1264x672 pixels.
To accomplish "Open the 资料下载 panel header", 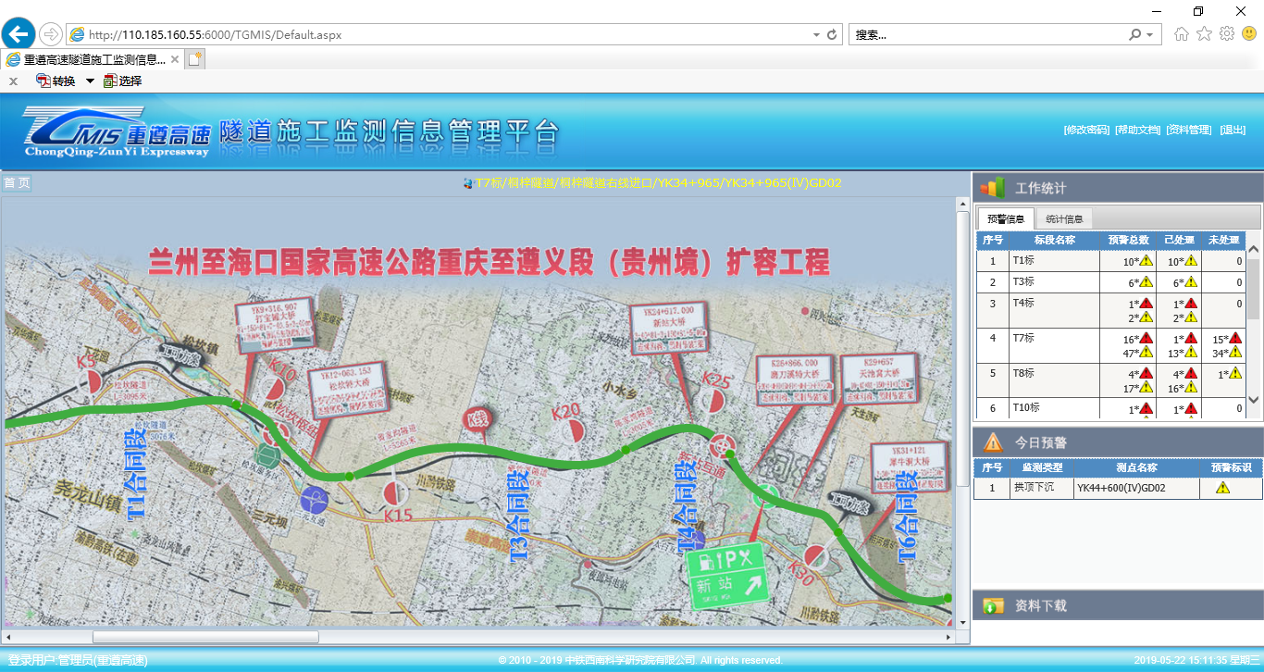I will point(1041,605).
